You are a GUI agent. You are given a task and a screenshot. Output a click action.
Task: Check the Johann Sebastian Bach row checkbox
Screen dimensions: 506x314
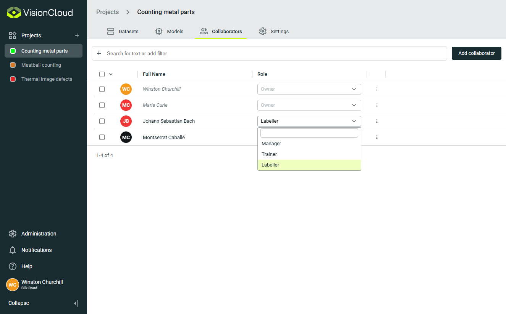[102, 121]
